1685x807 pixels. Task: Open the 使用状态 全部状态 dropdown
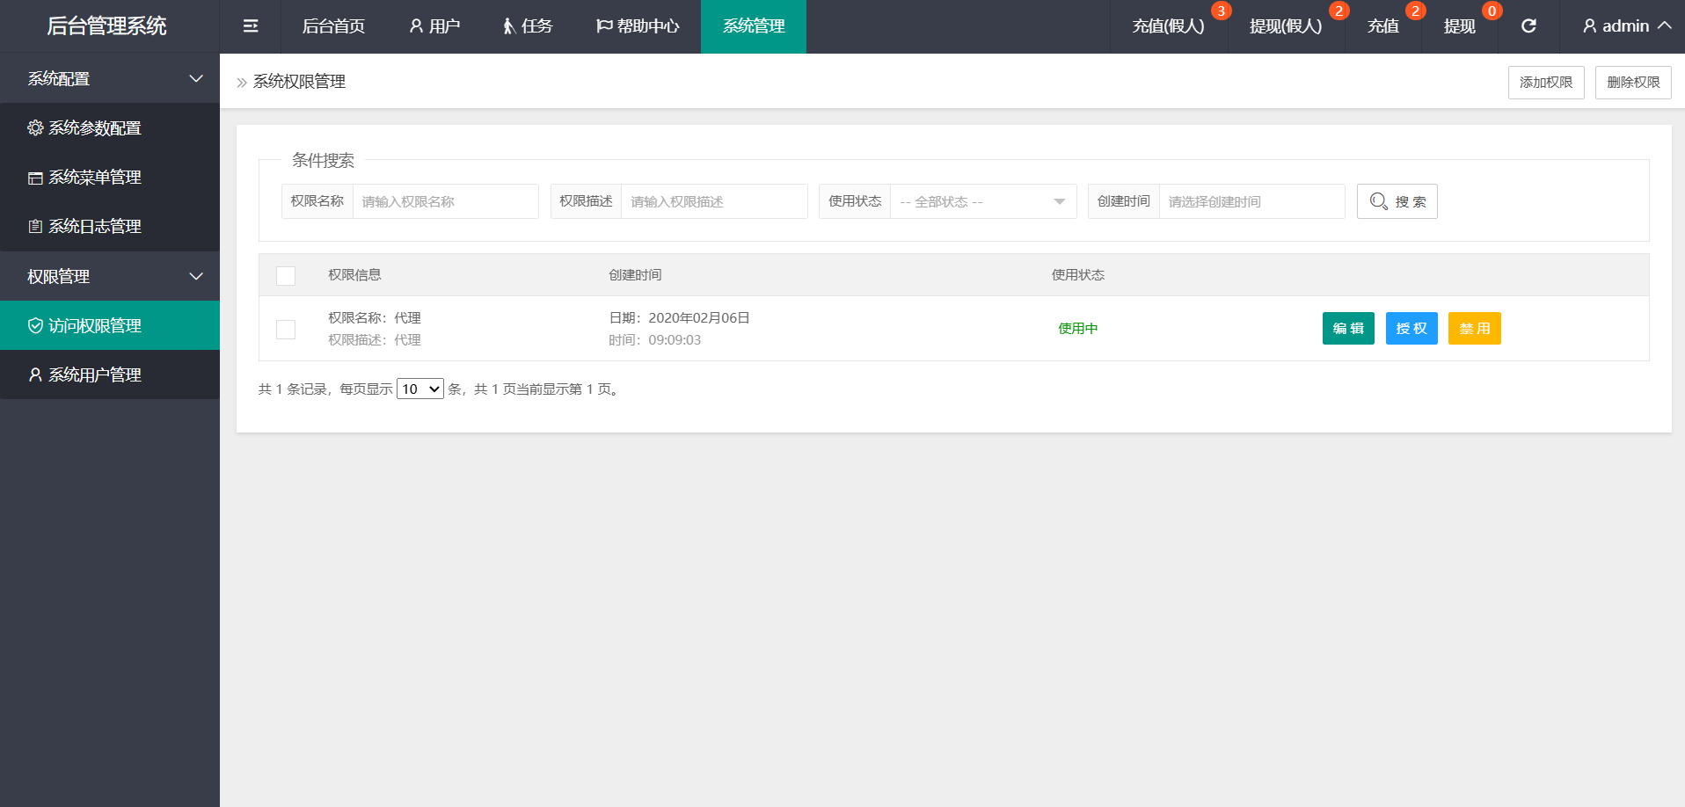(x=983, y=201)
